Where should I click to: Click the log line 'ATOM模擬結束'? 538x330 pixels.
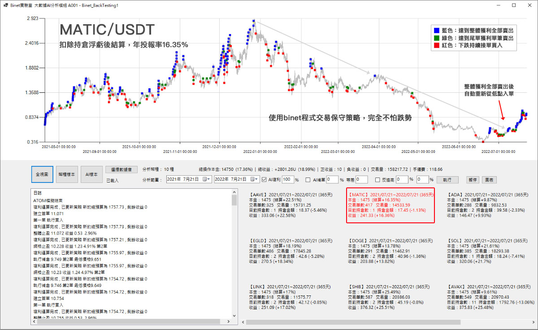pos(48,200)
